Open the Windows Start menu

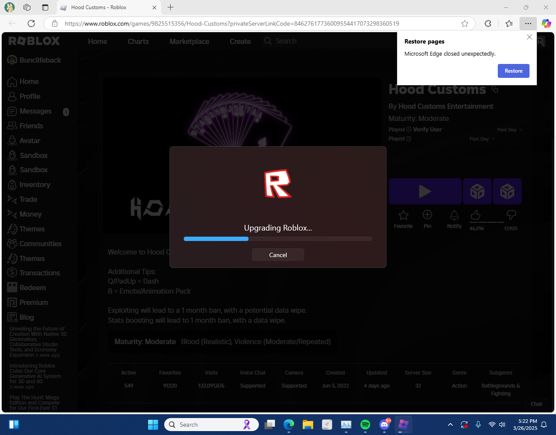[153, 425]
